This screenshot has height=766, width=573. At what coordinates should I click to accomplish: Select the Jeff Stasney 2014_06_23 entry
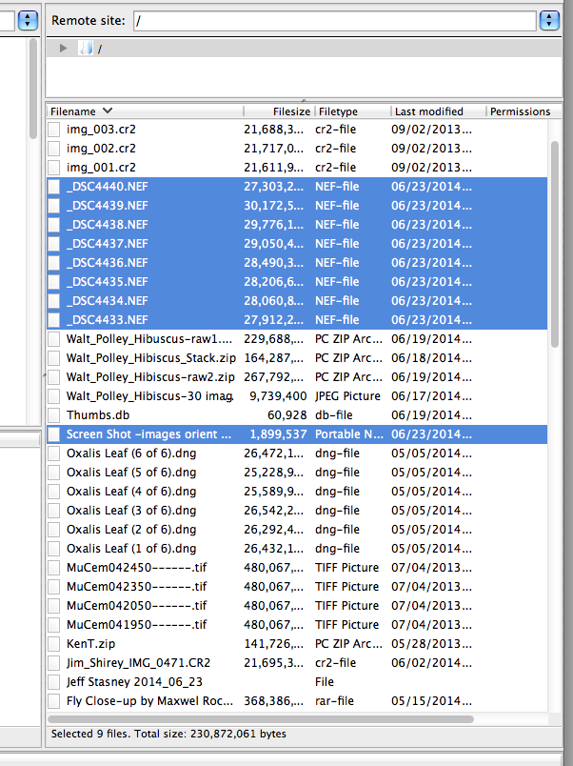pos(297,682)
